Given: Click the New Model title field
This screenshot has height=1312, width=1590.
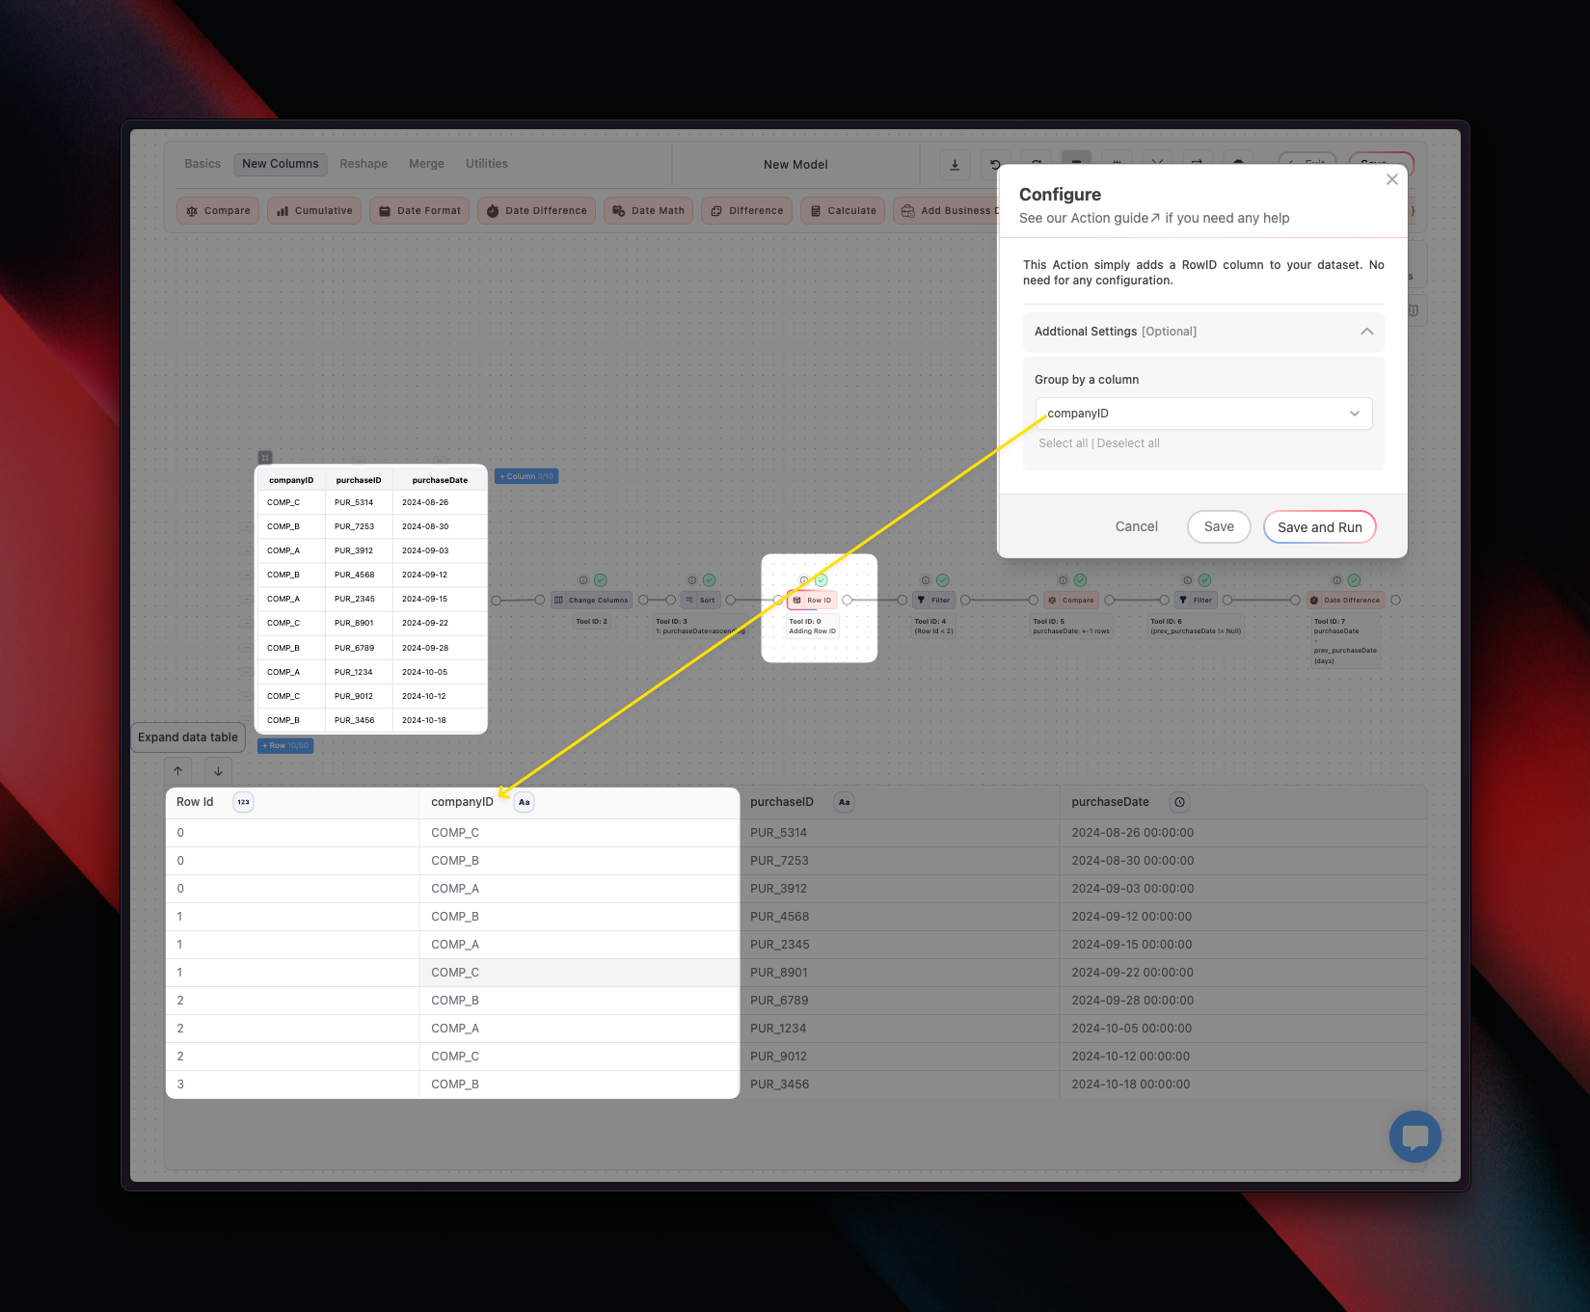Looking at the screenshot, I should (x=795, y=165).
